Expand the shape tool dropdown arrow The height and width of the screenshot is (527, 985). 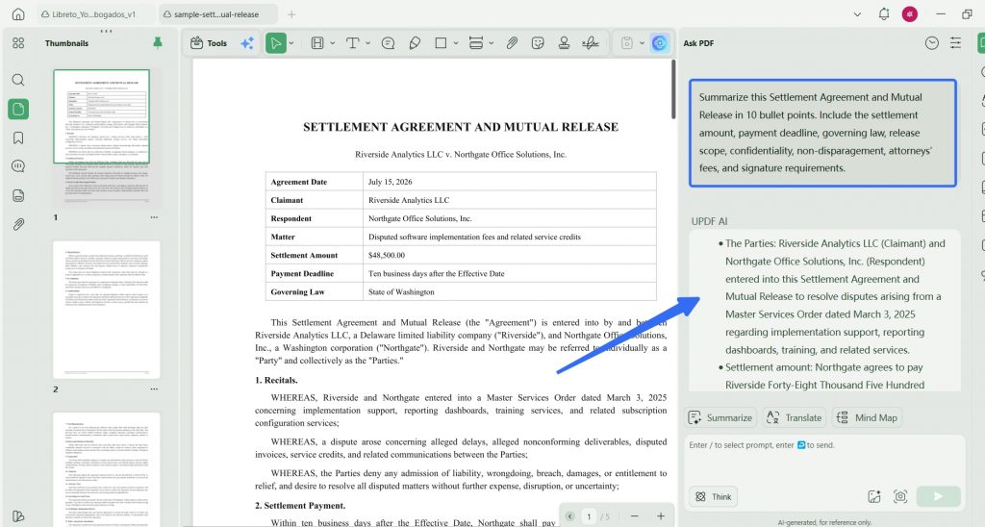[456, 43]
